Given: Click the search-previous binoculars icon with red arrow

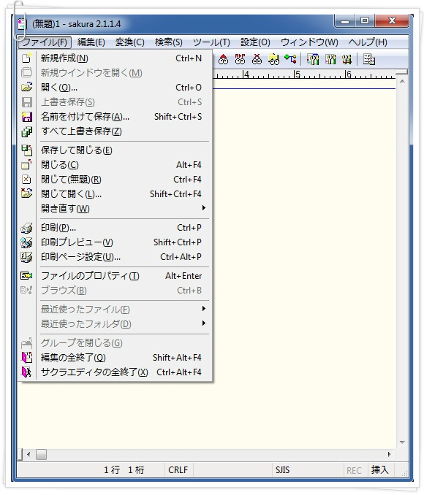Looking at the screenshot, I should (x=223, y=59).
